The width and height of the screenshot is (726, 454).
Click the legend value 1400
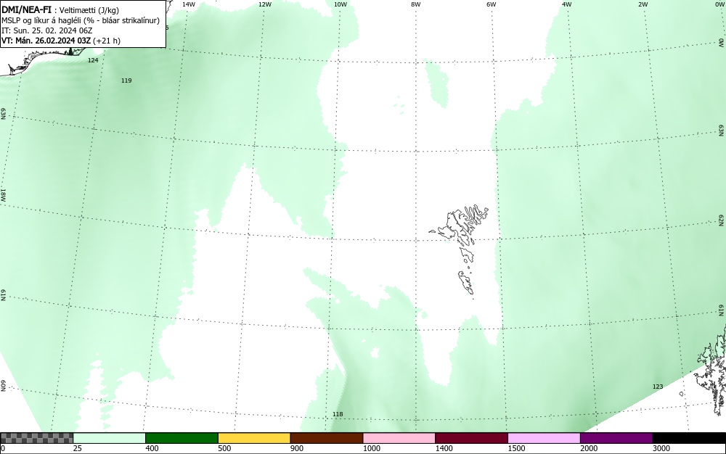point(444,448)
